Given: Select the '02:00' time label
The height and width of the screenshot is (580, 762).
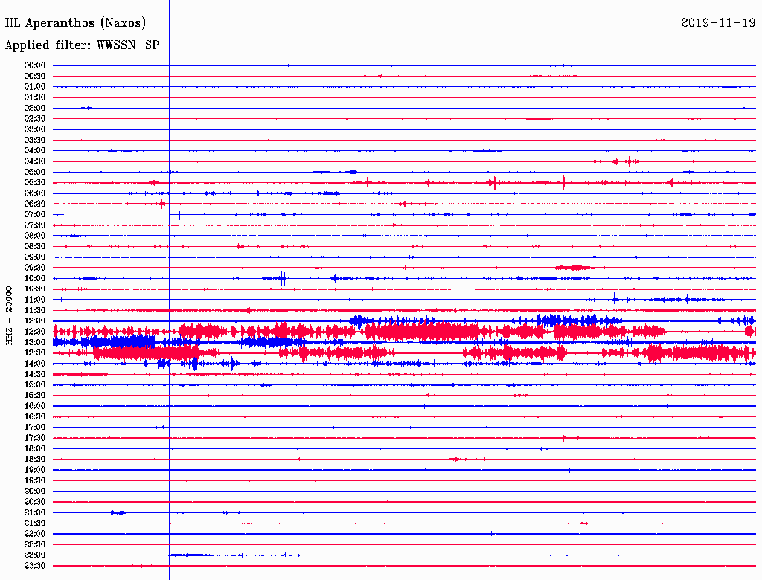Looking at the screenshot, I should [x=35, y=109].
